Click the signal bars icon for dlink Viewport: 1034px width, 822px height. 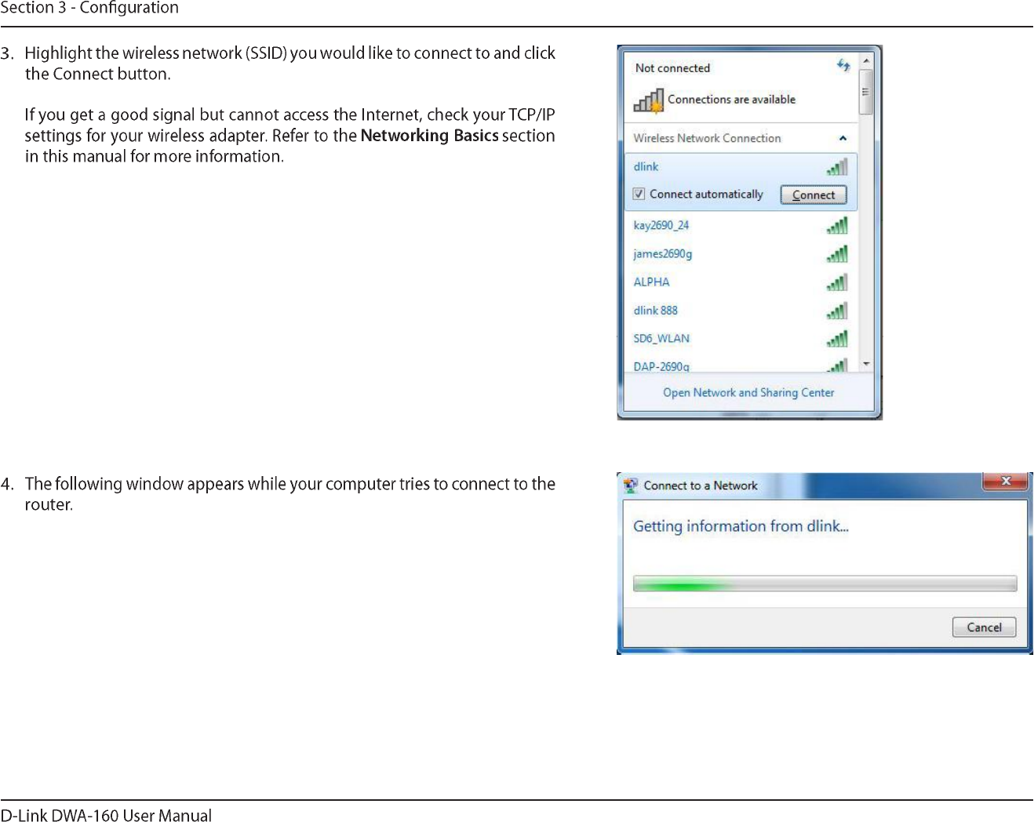pyautogui.click(x=837, y=167)
